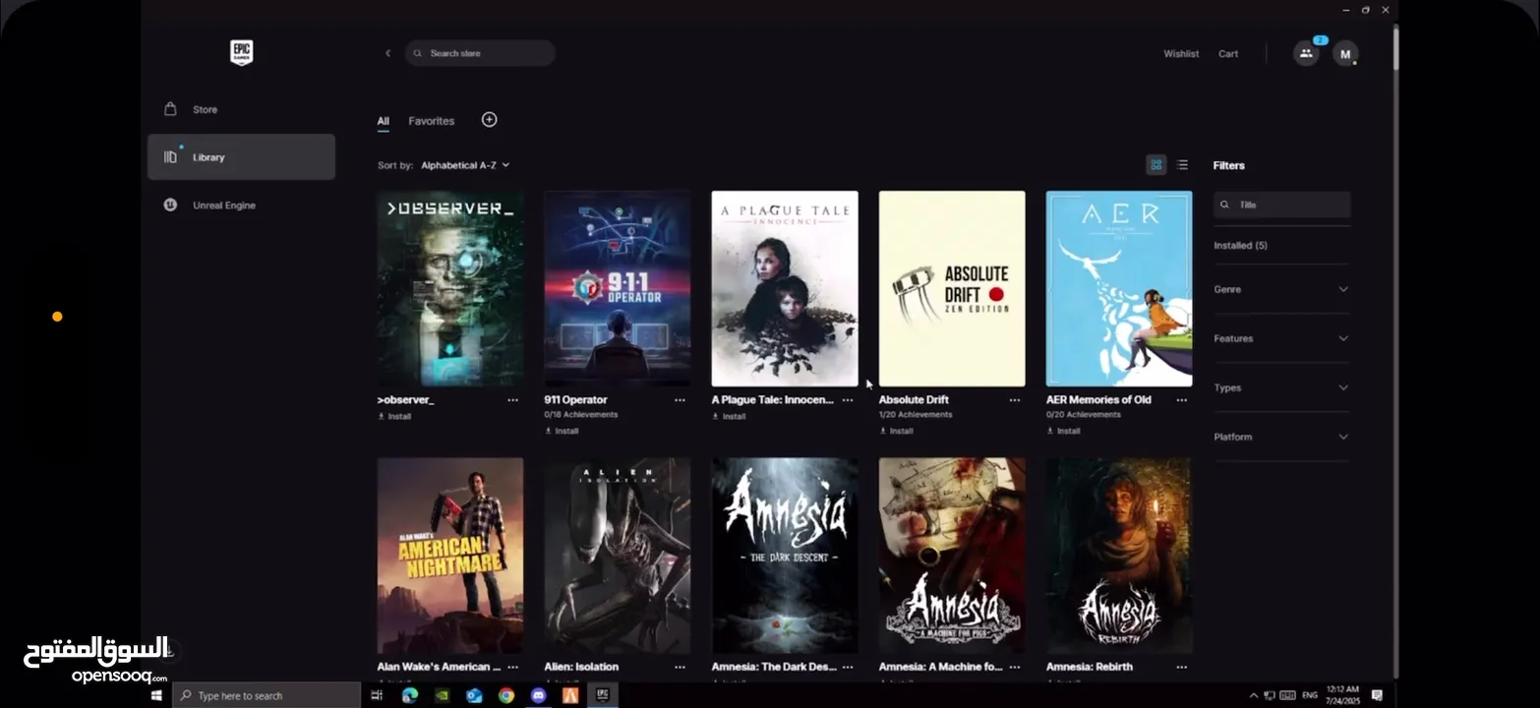1540x708 pixels.
Task: Switch to the All tab
Action: coord(384,121)
